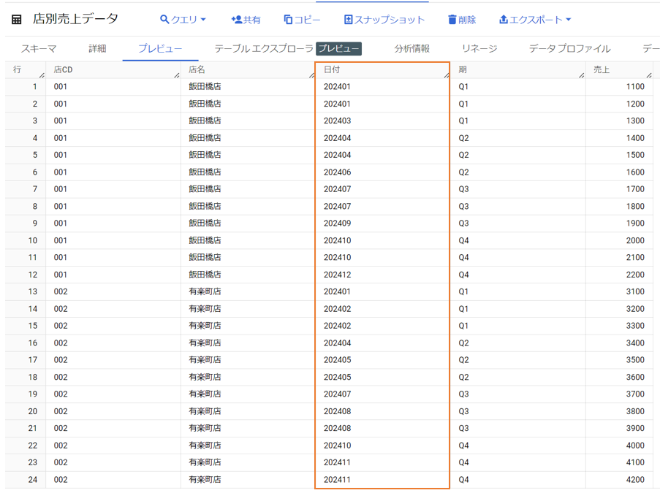
Task: Click the 削除 button label
Action: [x=467, y=20]
